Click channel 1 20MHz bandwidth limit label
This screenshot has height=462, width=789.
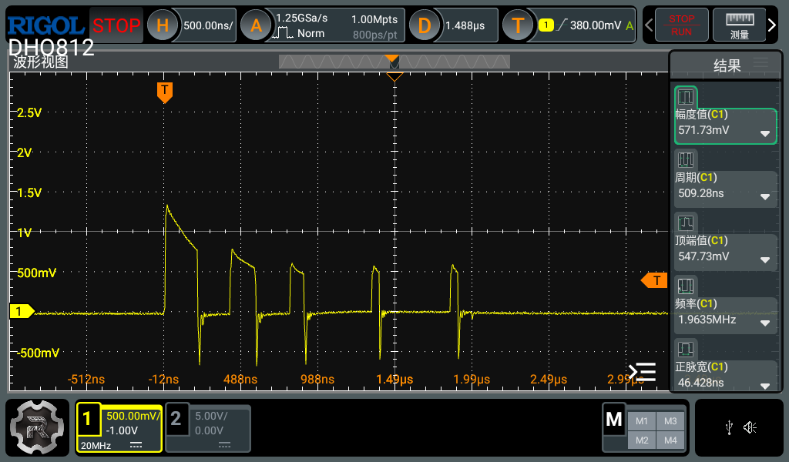(x=96, y=445)
